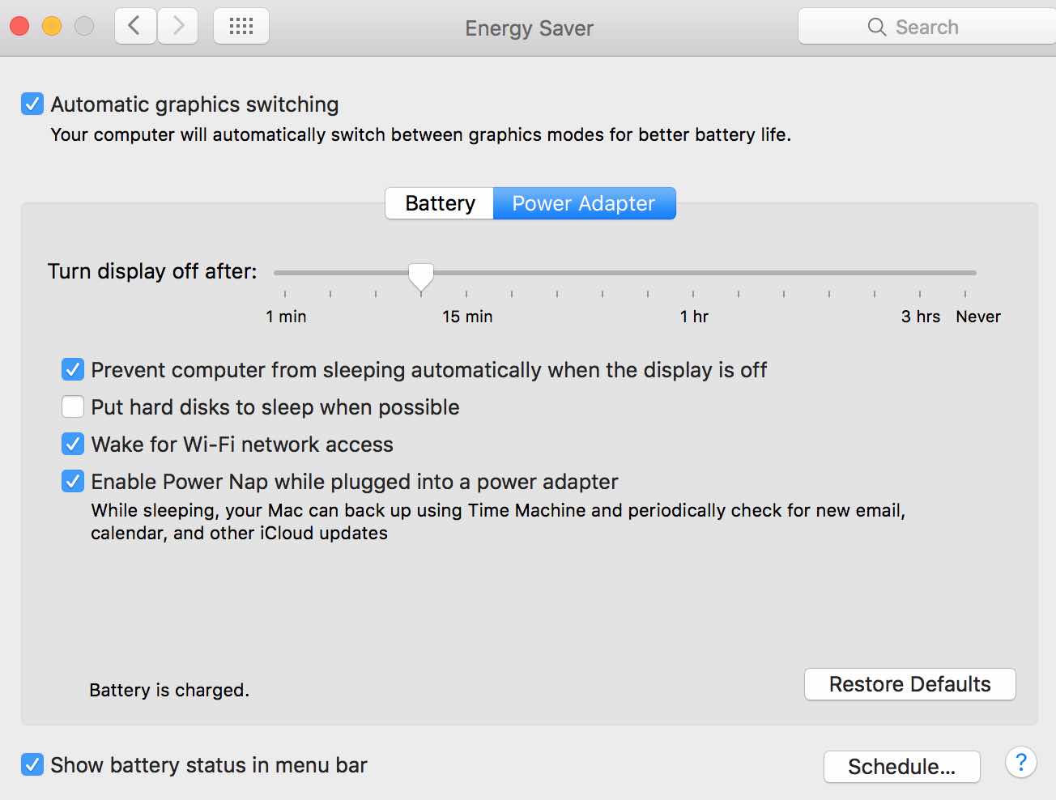Click the display sleep slider thumb
Image resolution: width=1056 pixels, height=800 pixels.
tap(421, 276)
